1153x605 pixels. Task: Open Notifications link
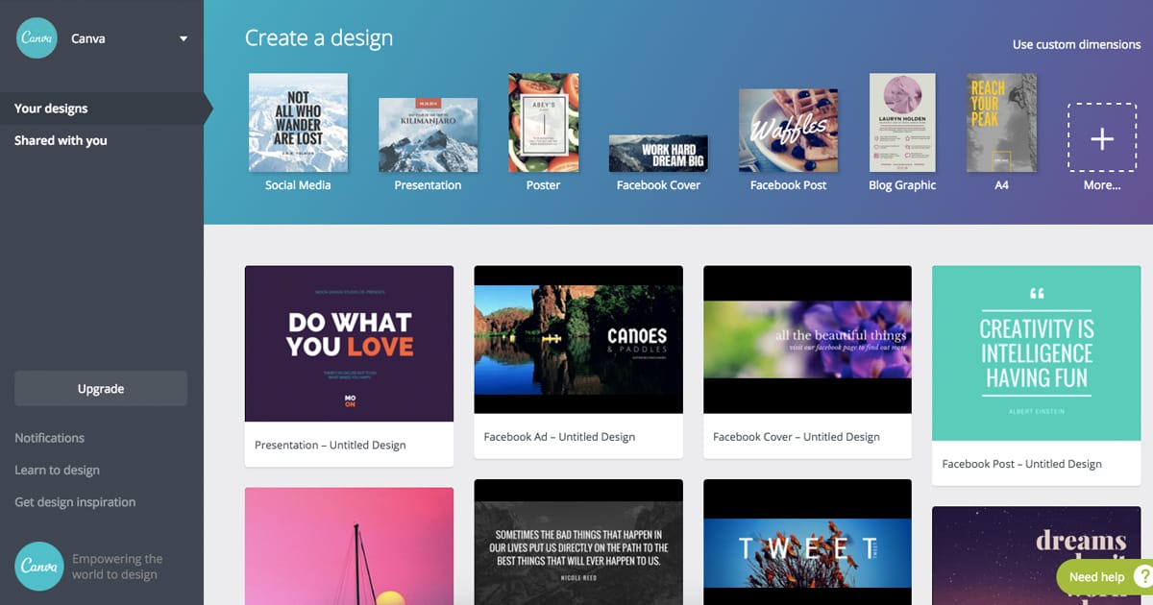tap(50, 438)
